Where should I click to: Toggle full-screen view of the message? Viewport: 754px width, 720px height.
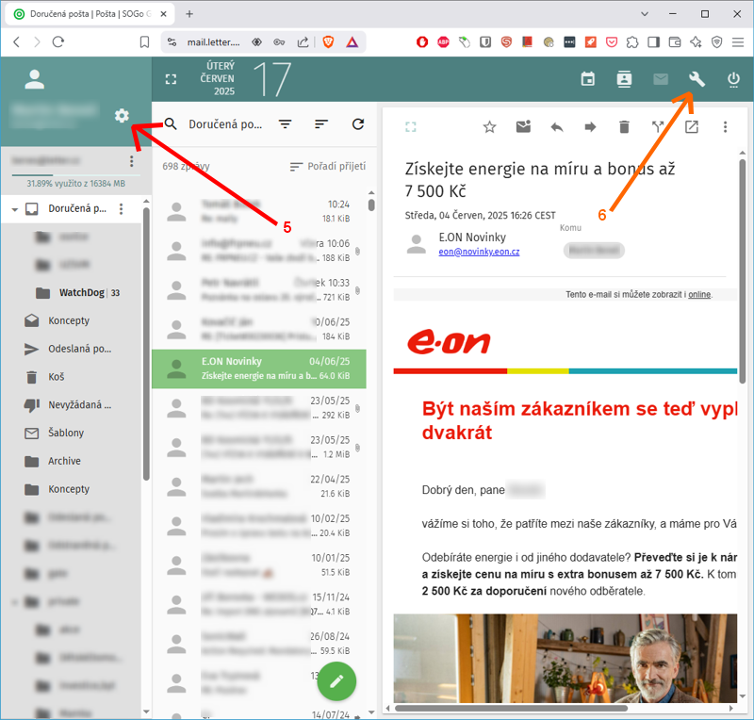coord(410,127)
